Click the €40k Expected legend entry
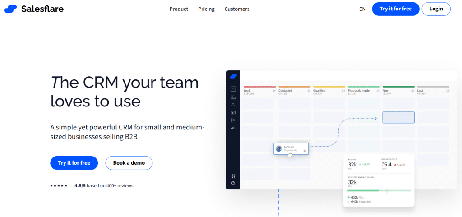The image size is (462, 217). coord(360,202)
